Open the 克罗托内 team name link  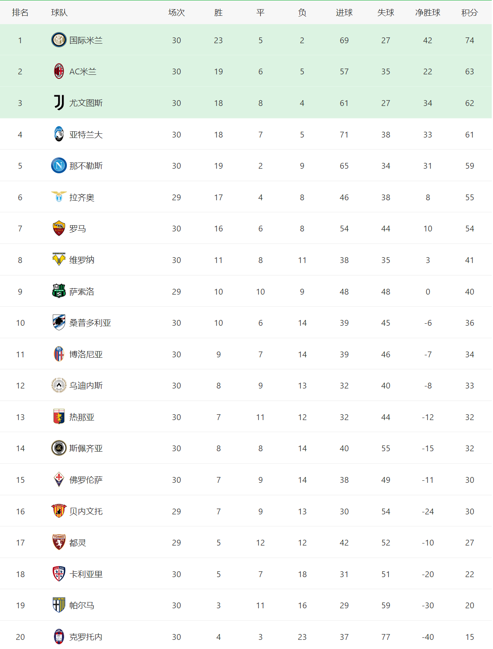[x=86, y=637]
